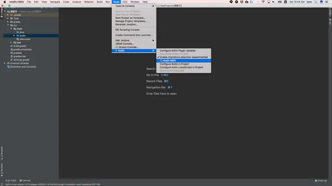
Task: Open the VCS menu
Action: point(125,2)
